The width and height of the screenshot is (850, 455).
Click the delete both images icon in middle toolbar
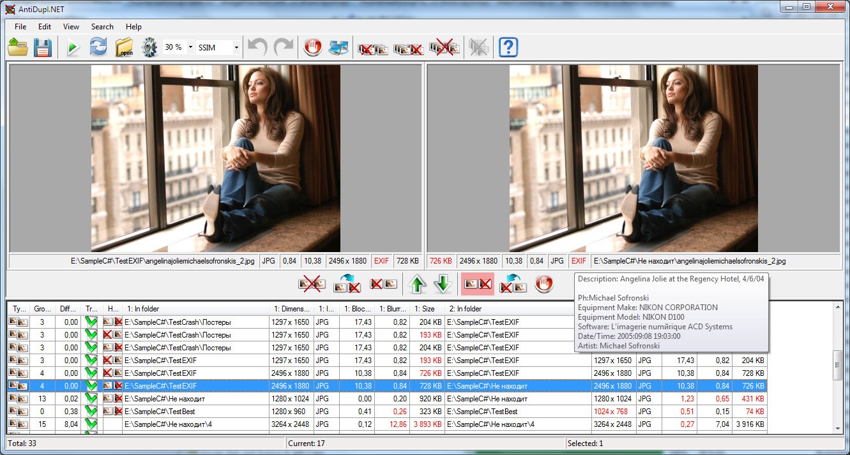311,284
